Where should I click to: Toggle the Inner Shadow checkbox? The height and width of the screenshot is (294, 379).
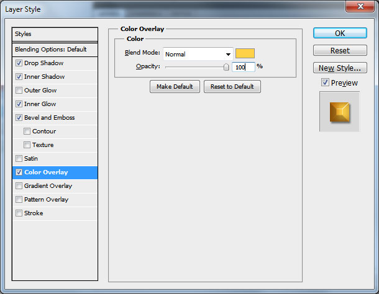pyautogui.click(x=19, y=76)
